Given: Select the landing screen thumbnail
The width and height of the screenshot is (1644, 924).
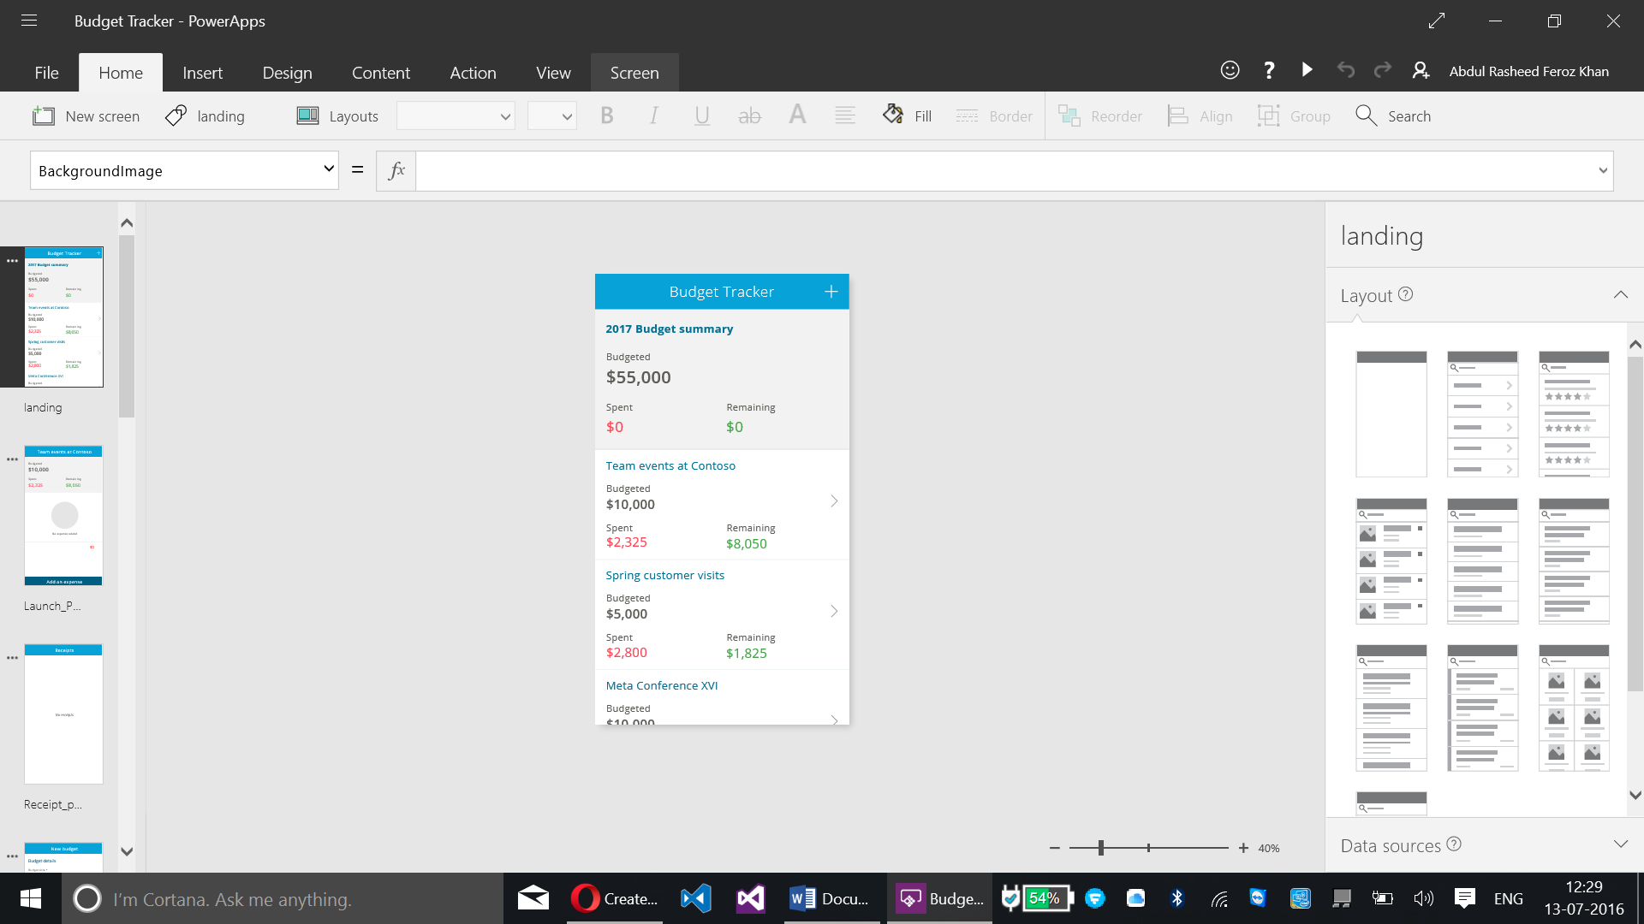Looking at the screenshot, I should click(64, 317).
